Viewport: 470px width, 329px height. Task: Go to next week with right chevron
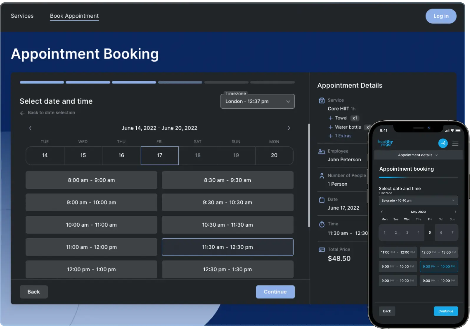click(x=289, y=128)
